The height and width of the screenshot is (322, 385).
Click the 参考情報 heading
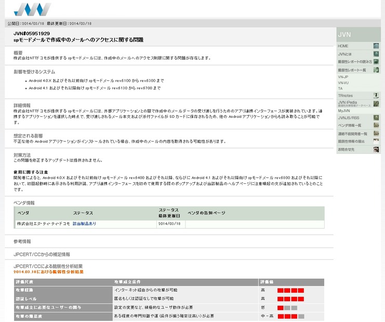point(22,242)
